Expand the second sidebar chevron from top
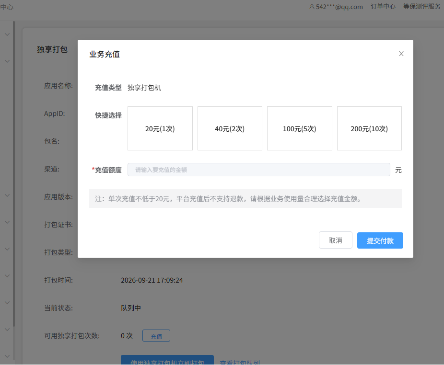This screenshot has width=444, height=365. (x=7, y=61)
